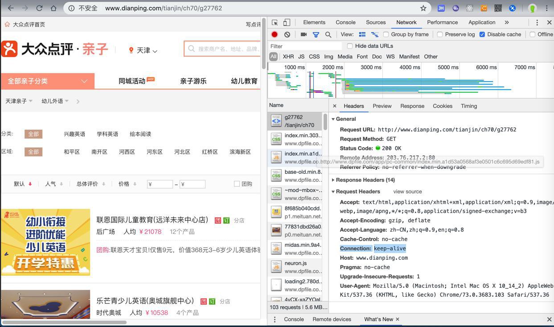Image resolution: width=554 pixels, height=327 pixels.
Task: Reload the page with the refresh icon
Action: (39, 8)
